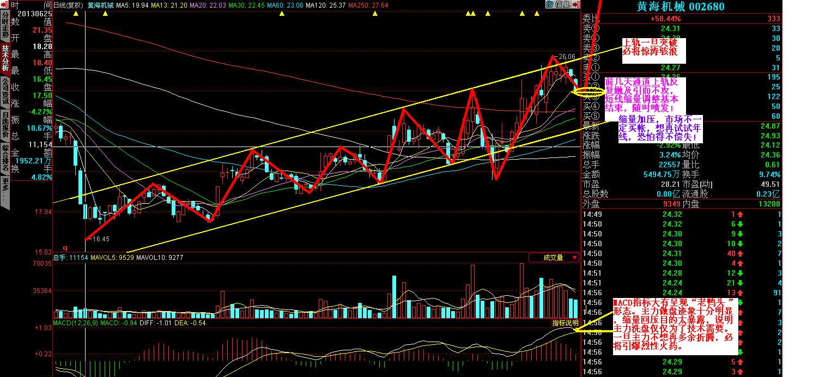
Task: Click the 26.06 high price label
Action: pos(567,56)
